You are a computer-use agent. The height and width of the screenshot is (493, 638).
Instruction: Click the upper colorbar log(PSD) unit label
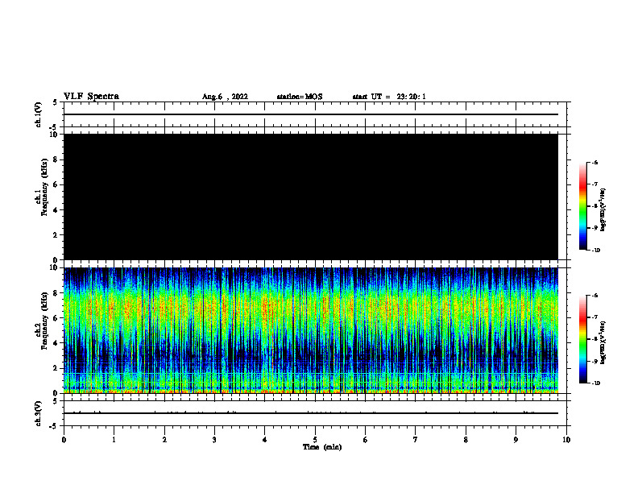(x=603, y=209)
